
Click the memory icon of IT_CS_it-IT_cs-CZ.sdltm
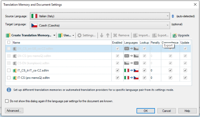[15, 71]
